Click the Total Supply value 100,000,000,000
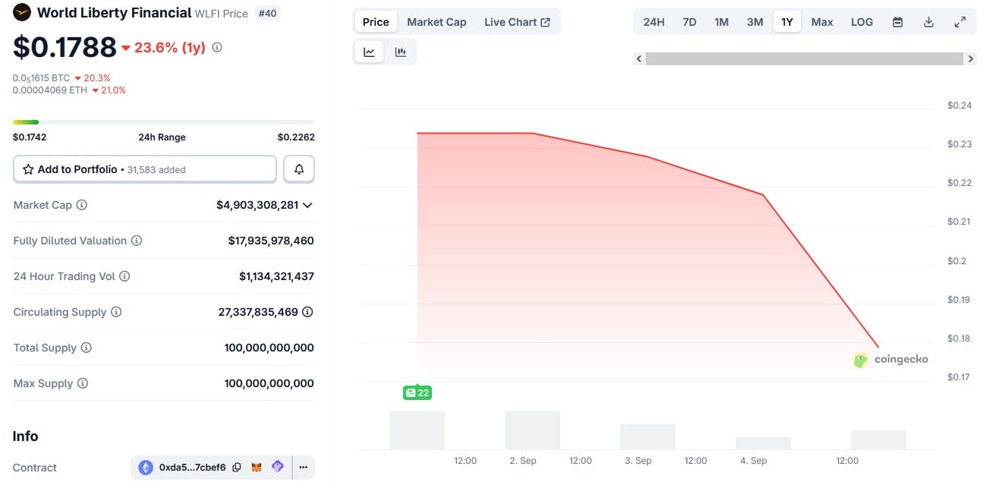This screenshot has height=482, width=986. 269,348
